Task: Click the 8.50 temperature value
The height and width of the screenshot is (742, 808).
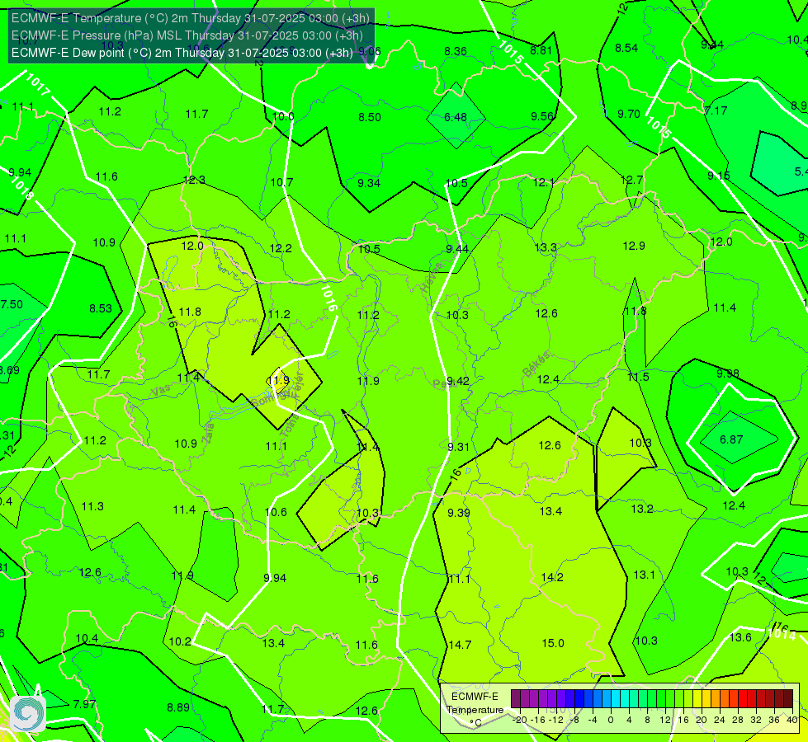Action: (370, 117)
